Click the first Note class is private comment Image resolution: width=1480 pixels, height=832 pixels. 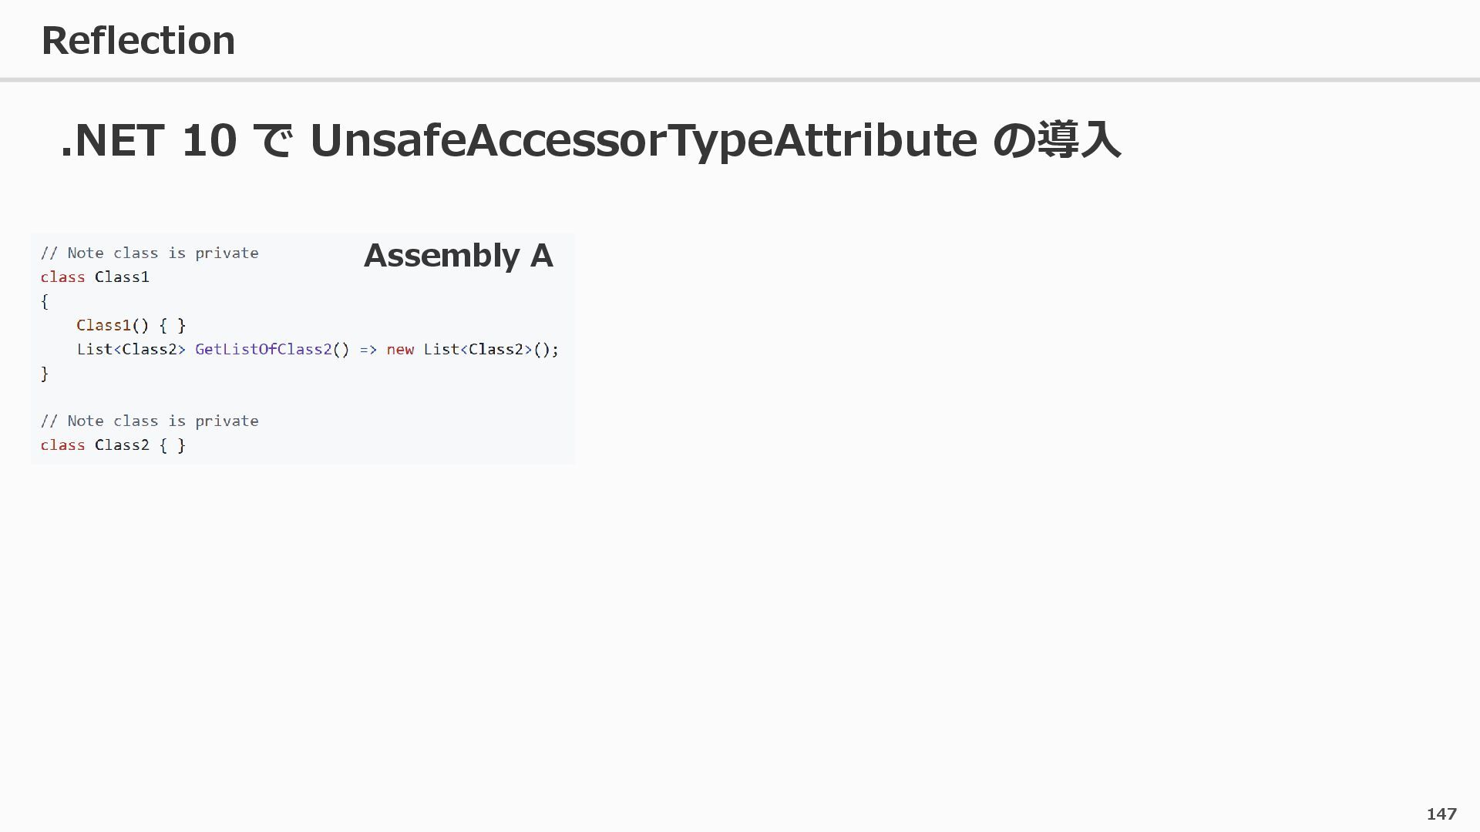(x=150, y=253)
